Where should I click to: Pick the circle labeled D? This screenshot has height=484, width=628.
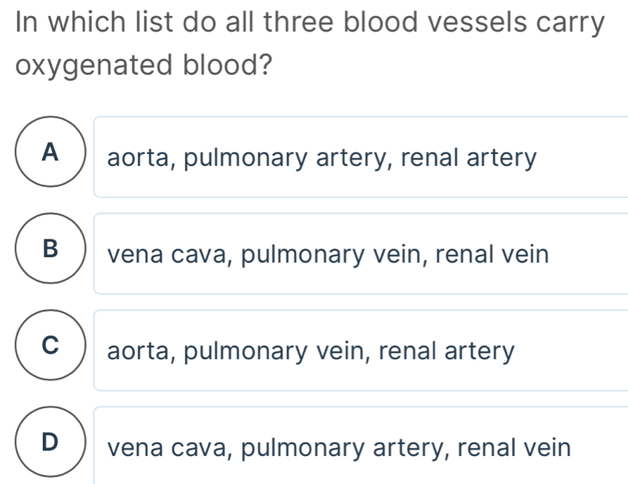tap(49, 442)
